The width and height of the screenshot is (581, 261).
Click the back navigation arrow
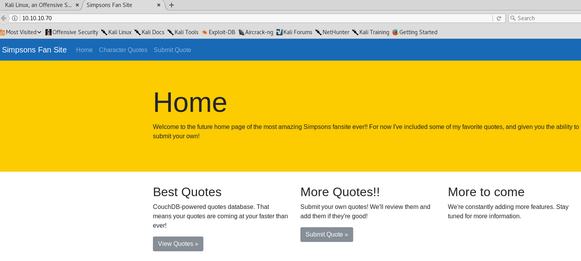[x=4, y=18]
